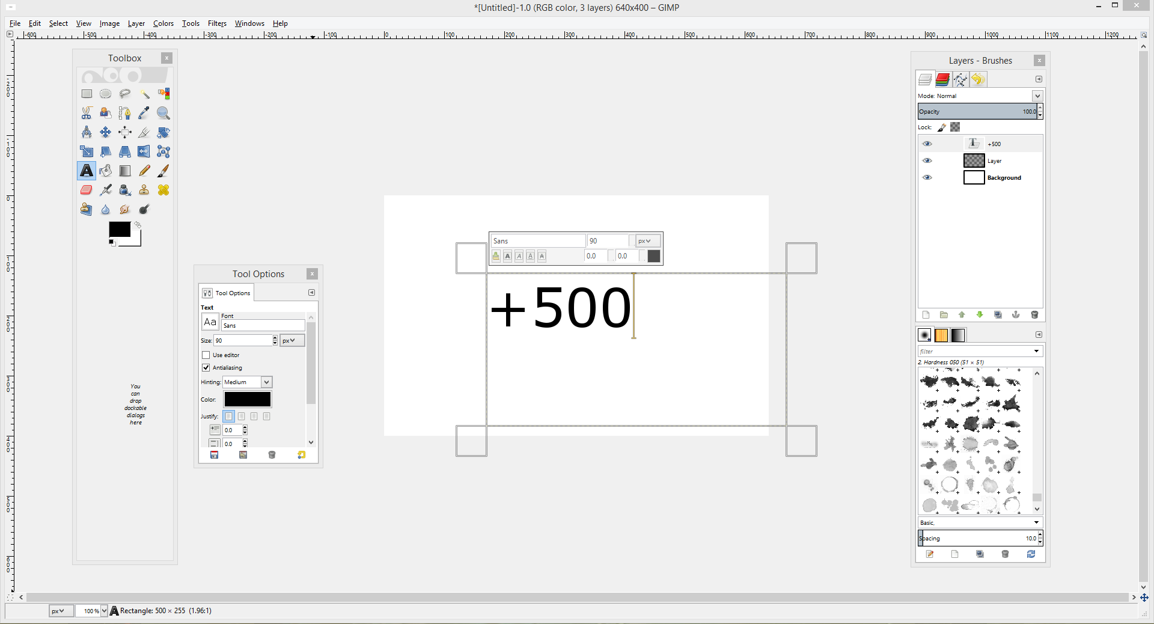Choose the Flip tool

point(144,151)
